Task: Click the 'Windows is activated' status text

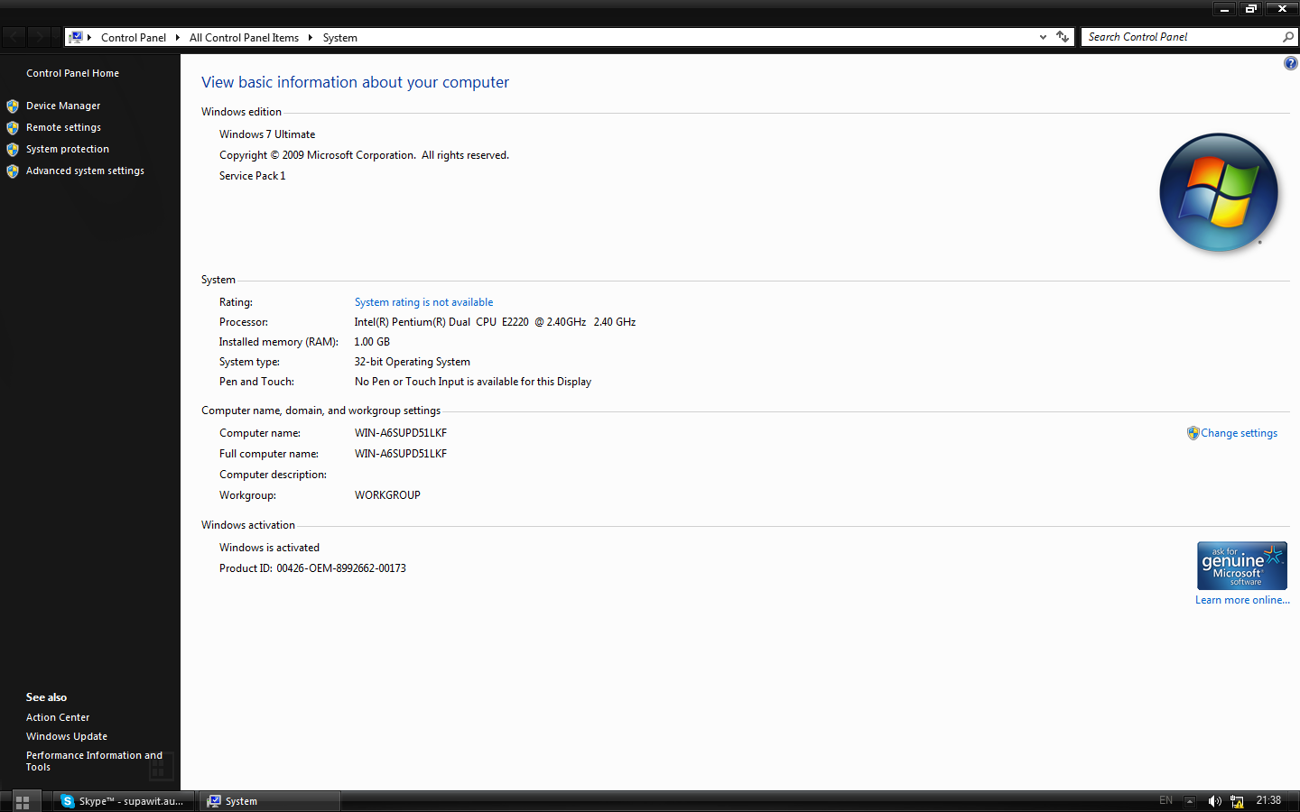Action: pos(269,548)
